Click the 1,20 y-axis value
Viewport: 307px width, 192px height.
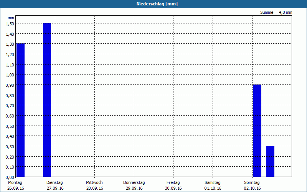coord(10,55)
